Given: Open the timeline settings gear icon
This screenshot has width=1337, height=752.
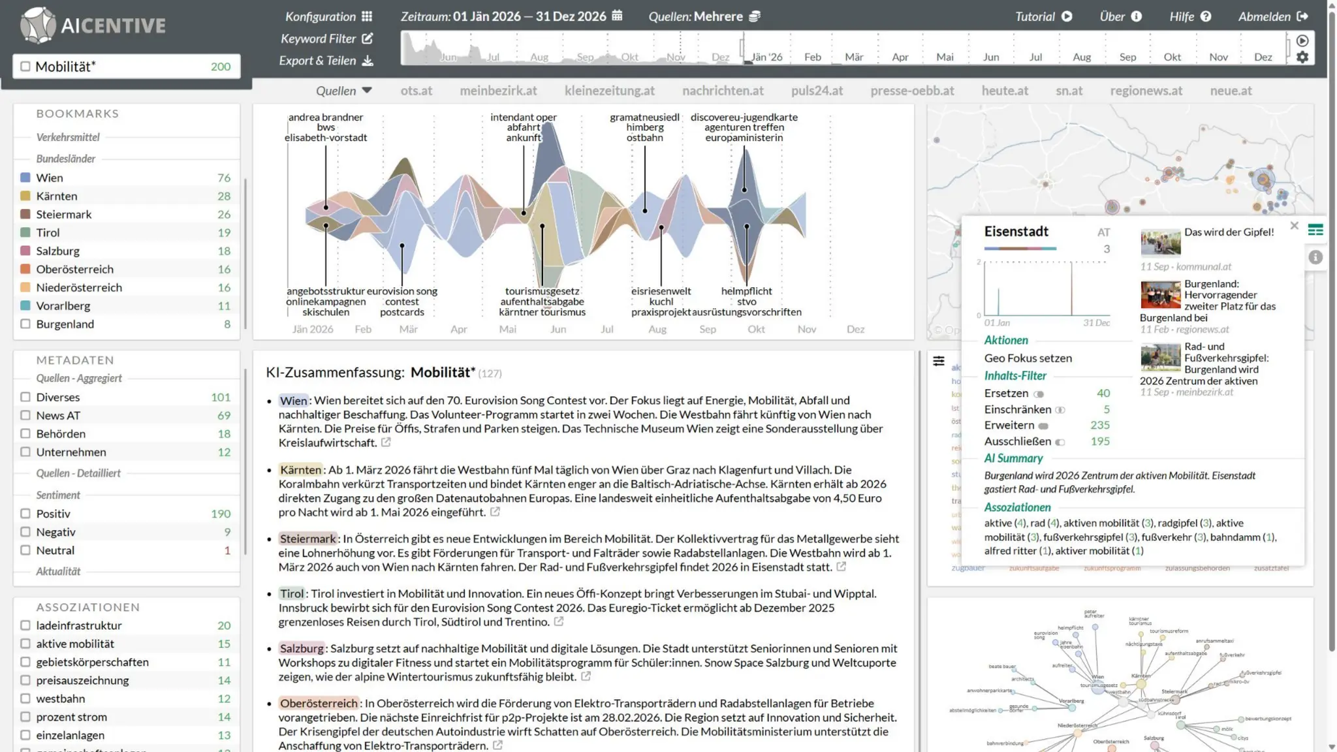Looking at the screenshot, I should coord(1302,57).
